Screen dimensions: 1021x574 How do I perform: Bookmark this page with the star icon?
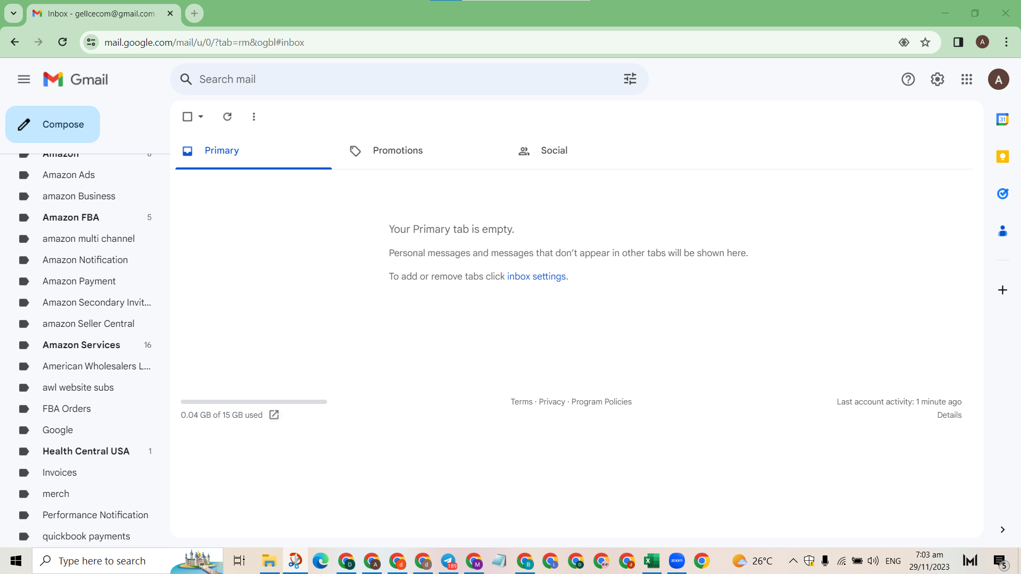click(925, 43)
